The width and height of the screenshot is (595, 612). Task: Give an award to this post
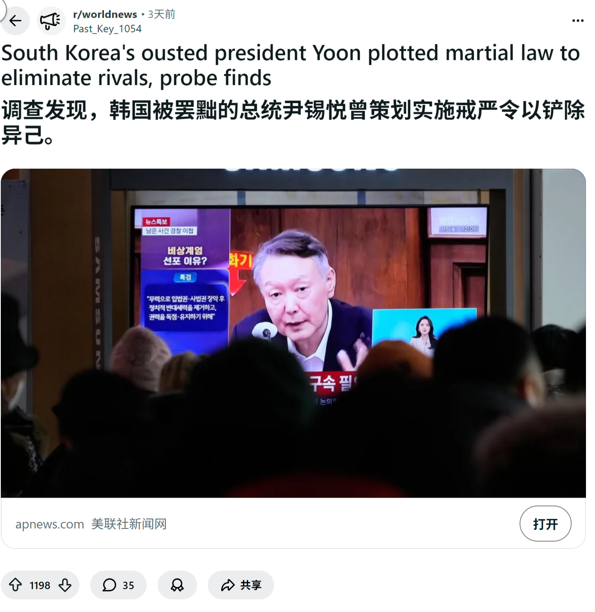pos(177,585)
